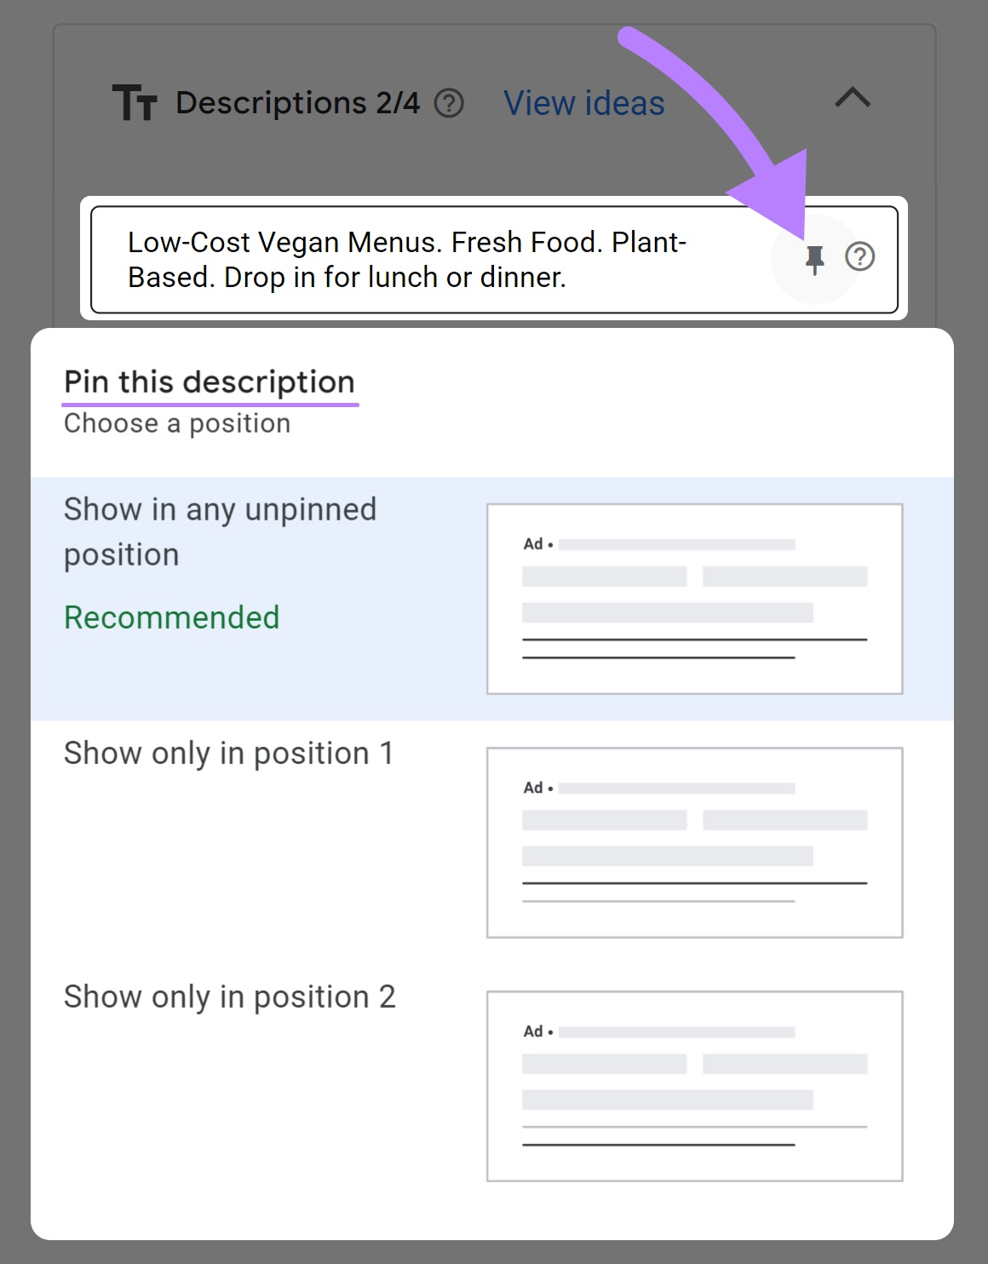Click the pin icon on the description
The image size is (988, 1264).
815,257
